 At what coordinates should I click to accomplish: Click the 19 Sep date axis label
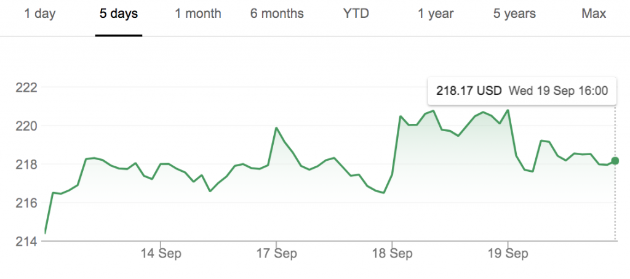coord(508,254)
